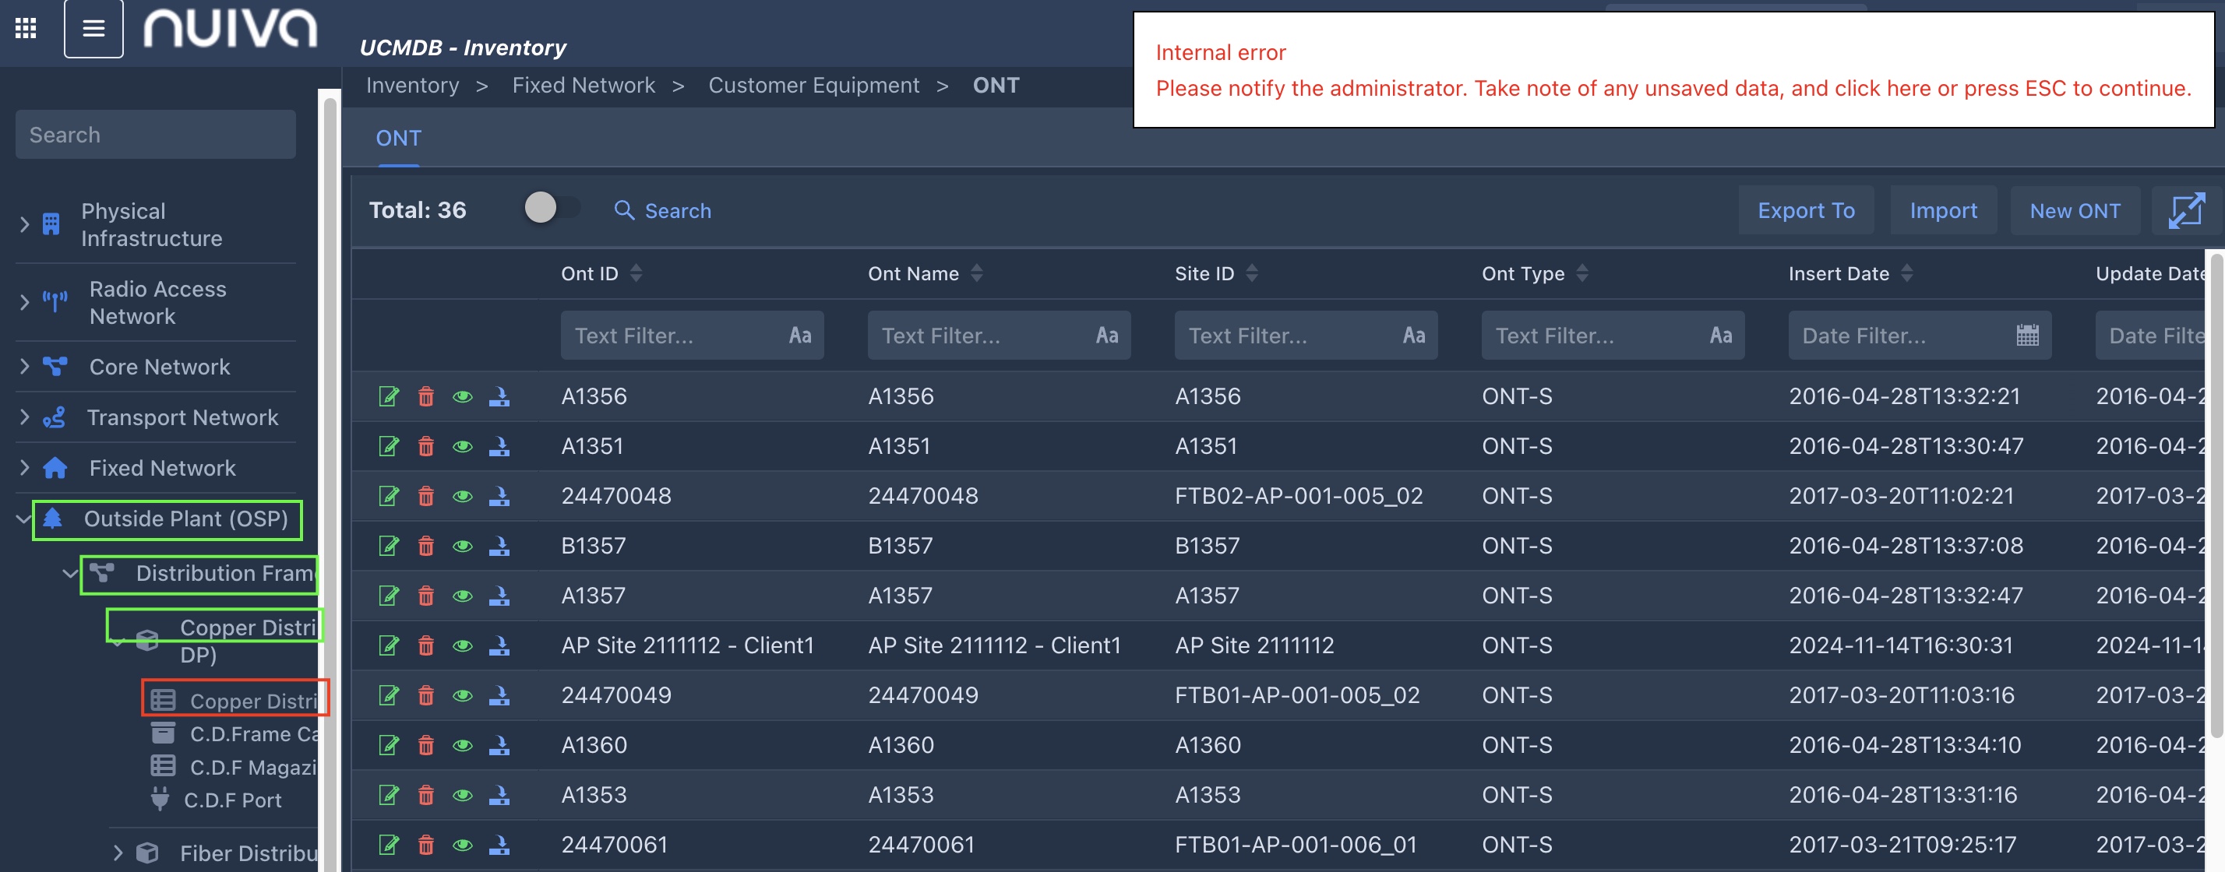
Task: Open Insert Date calendar picker icon
Action: pyautogui.click(x=2027, y=335)
